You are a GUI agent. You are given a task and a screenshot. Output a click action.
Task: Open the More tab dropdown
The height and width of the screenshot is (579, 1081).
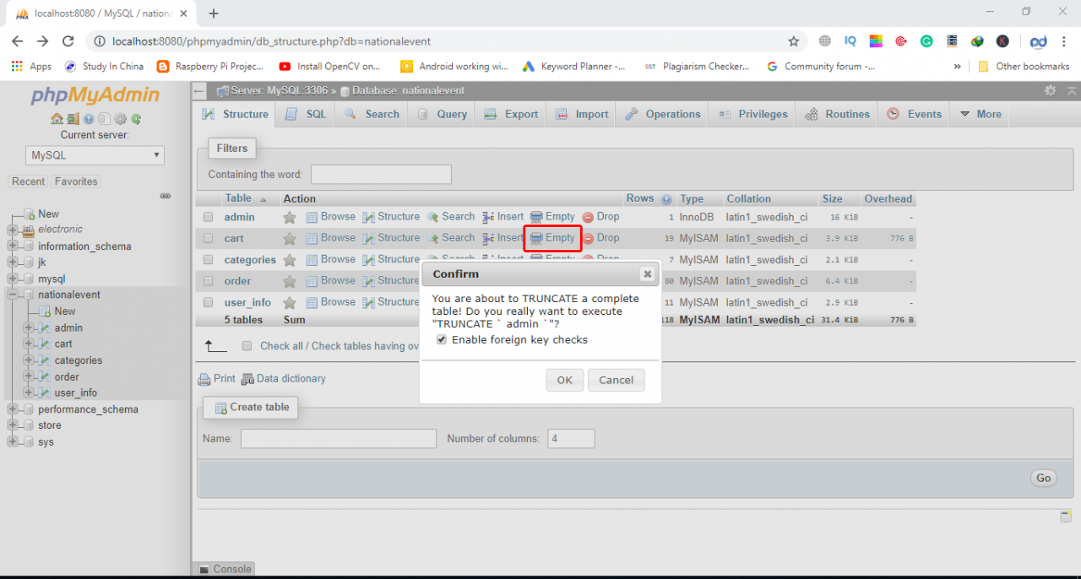click(981, 115)
